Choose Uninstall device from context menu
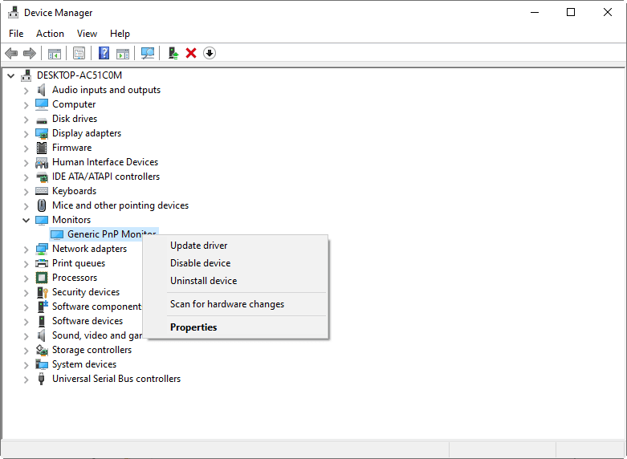627x459 pixels. point(236,281)
